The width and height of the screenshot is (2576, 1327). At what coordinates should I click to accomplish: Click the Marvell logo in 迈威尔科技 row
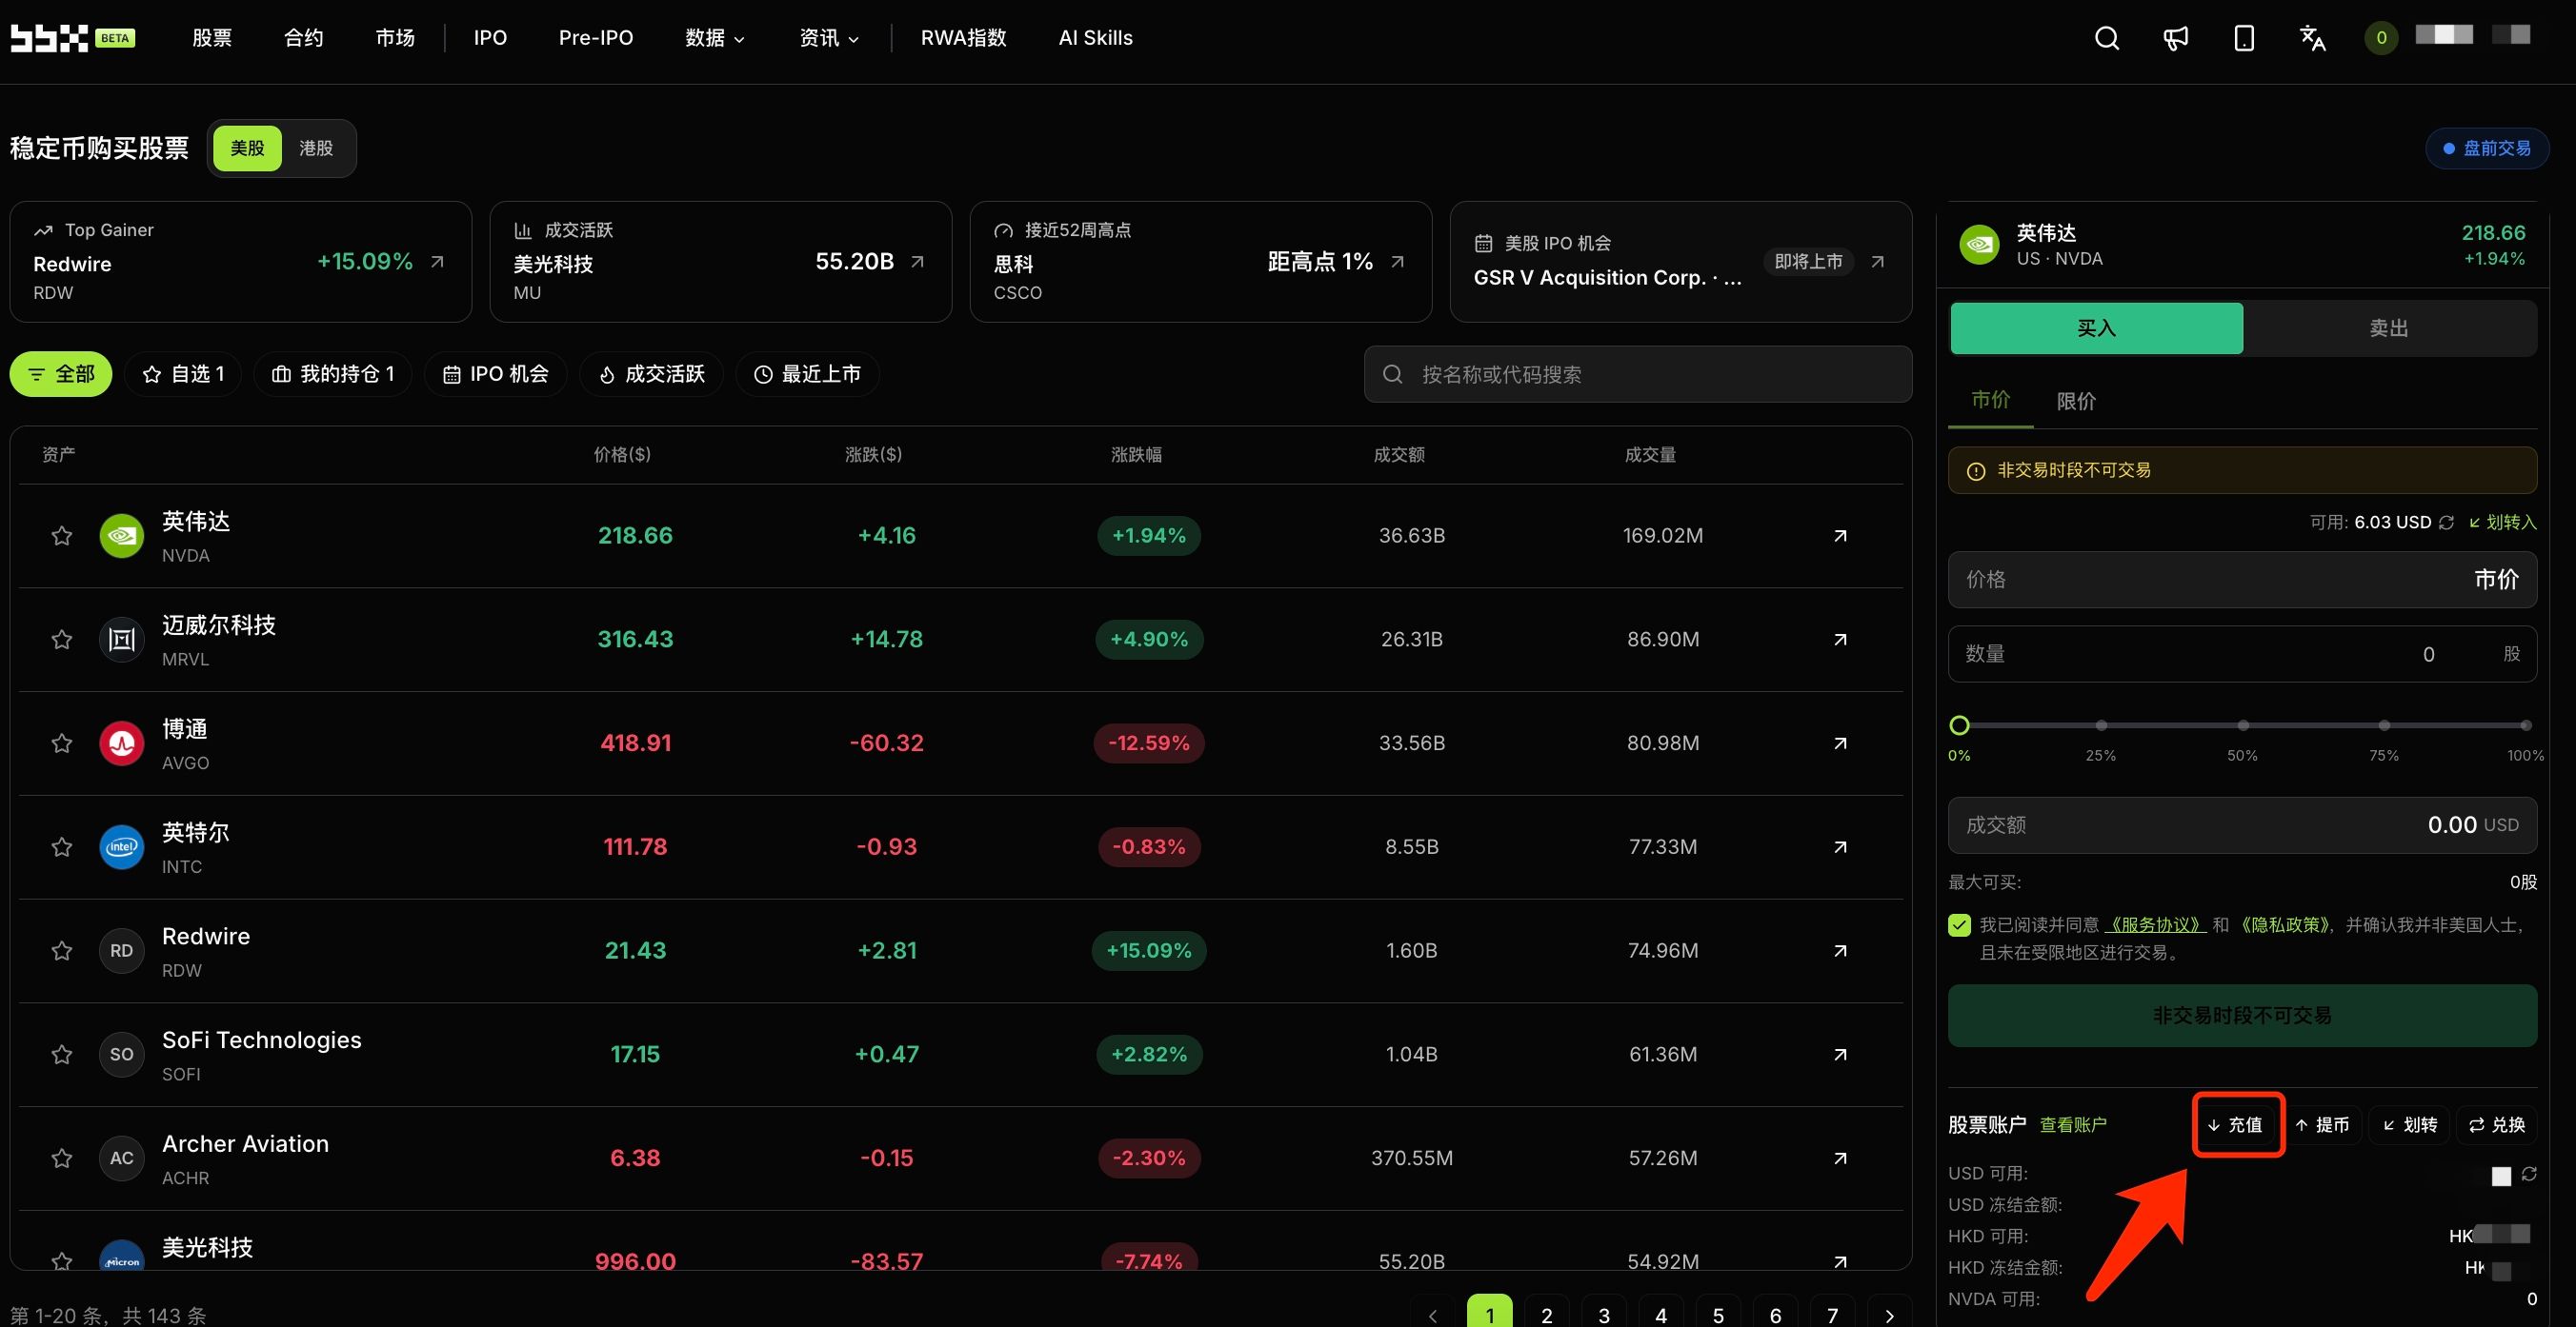122,640
